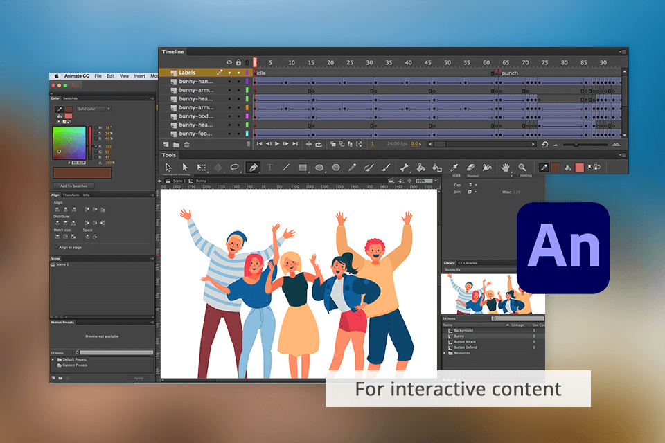The height and width of the screenshot is (443, 665).
Task: Select the Rectangle tool
Action: [303, 168]
